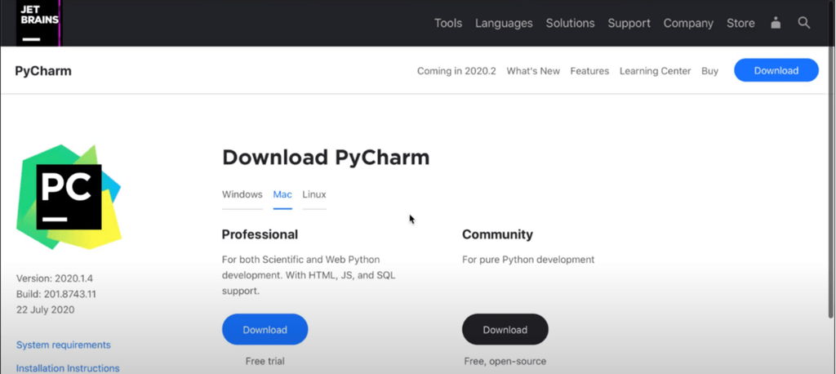Click the JetBrains logo
This screenshot has width=836, height=374.
(38, 23)
